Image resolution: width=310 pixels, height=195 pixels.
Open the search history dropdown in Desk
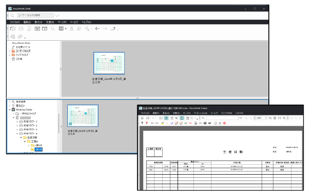click(57, 16)
